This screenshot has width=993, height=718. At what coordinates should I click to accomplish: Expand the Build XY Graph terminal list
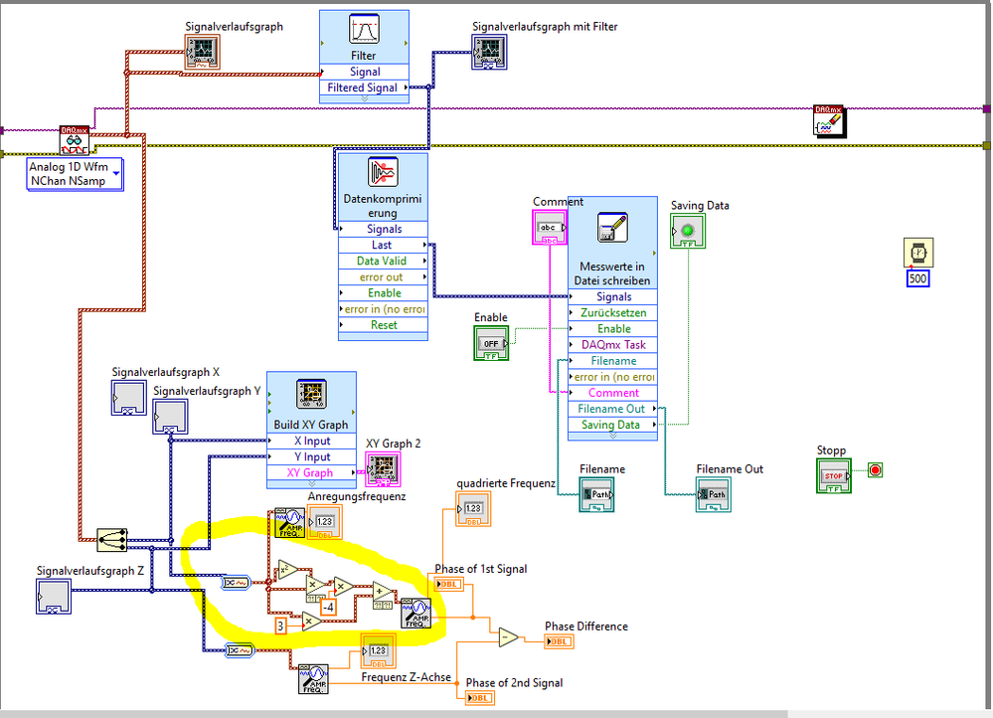pyautogui.click(x=310, y=484)
